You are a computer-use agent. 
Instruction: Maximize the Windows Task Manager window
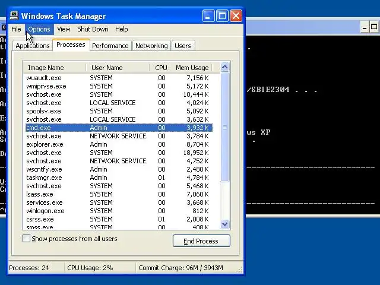click(222, 16)
